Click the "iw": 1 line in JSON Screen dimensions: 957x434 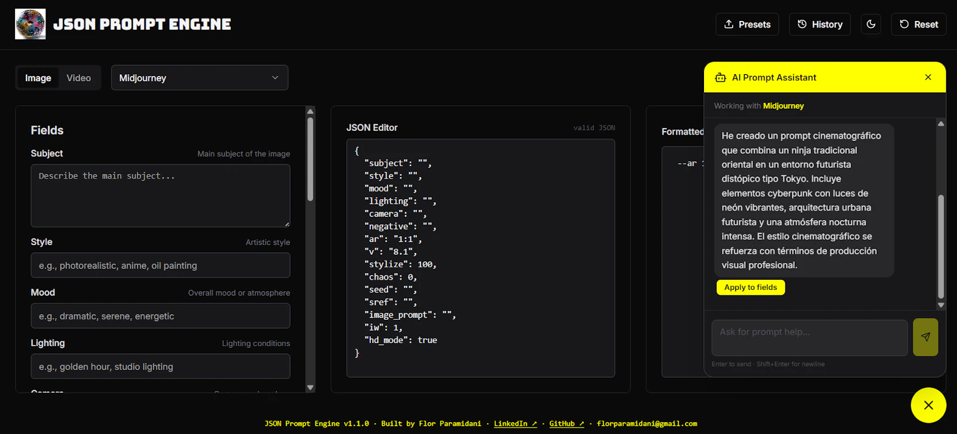pyautogui.click(x=383, y=328)
